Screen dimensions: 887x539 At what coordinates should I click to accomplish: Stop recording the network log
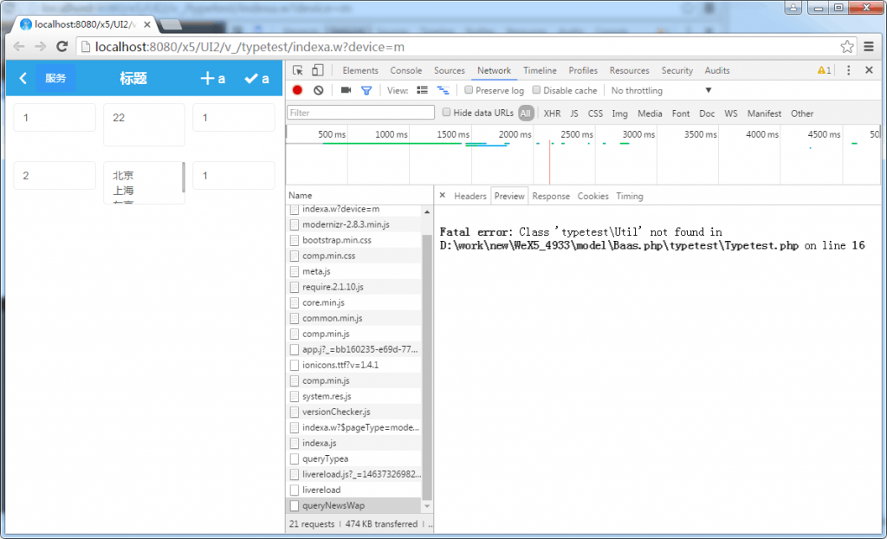[x=296, y=89]
